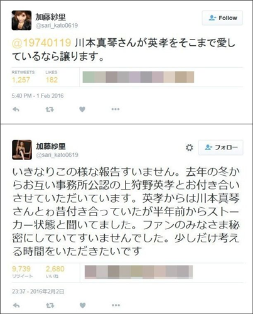Viewport: 253px width, 314px height.
Task: Reply to the second tweet
Action: click(16, 305)
